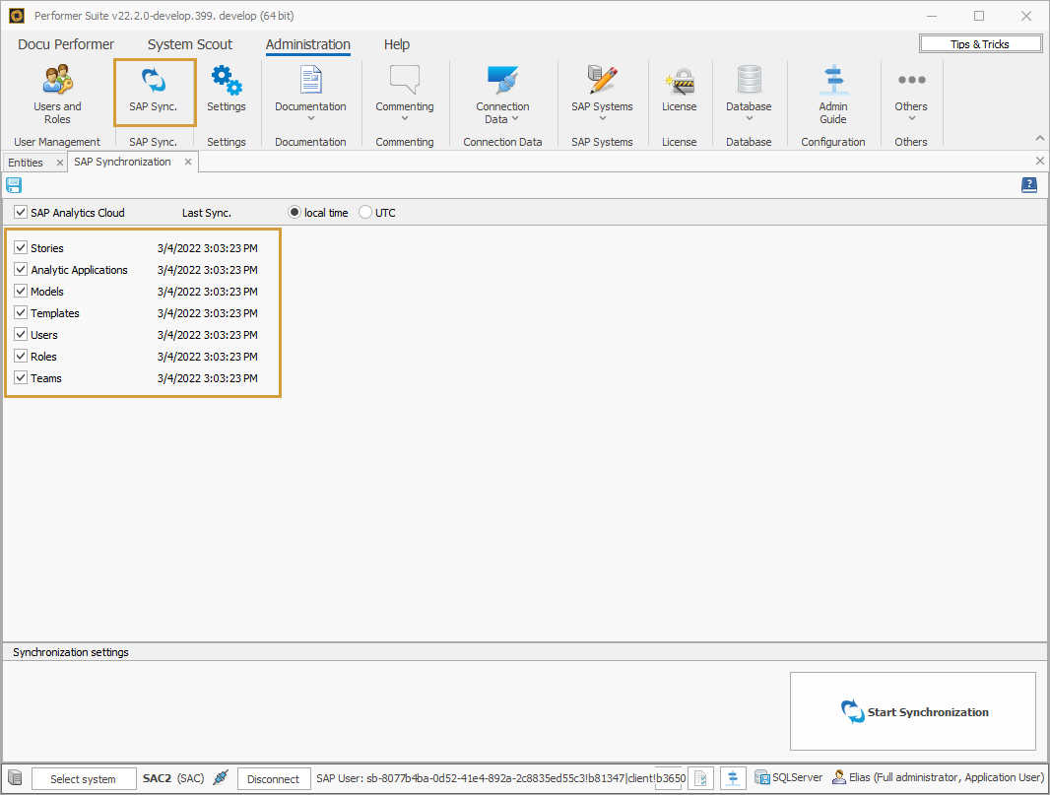The width and height of the screenshot is (1050, 795).
Task: Select the UTC time radio button
Action: [x=364, y=212]
